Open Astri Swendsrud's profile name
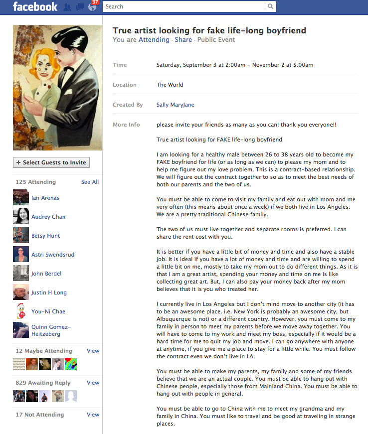 (53, 254)
